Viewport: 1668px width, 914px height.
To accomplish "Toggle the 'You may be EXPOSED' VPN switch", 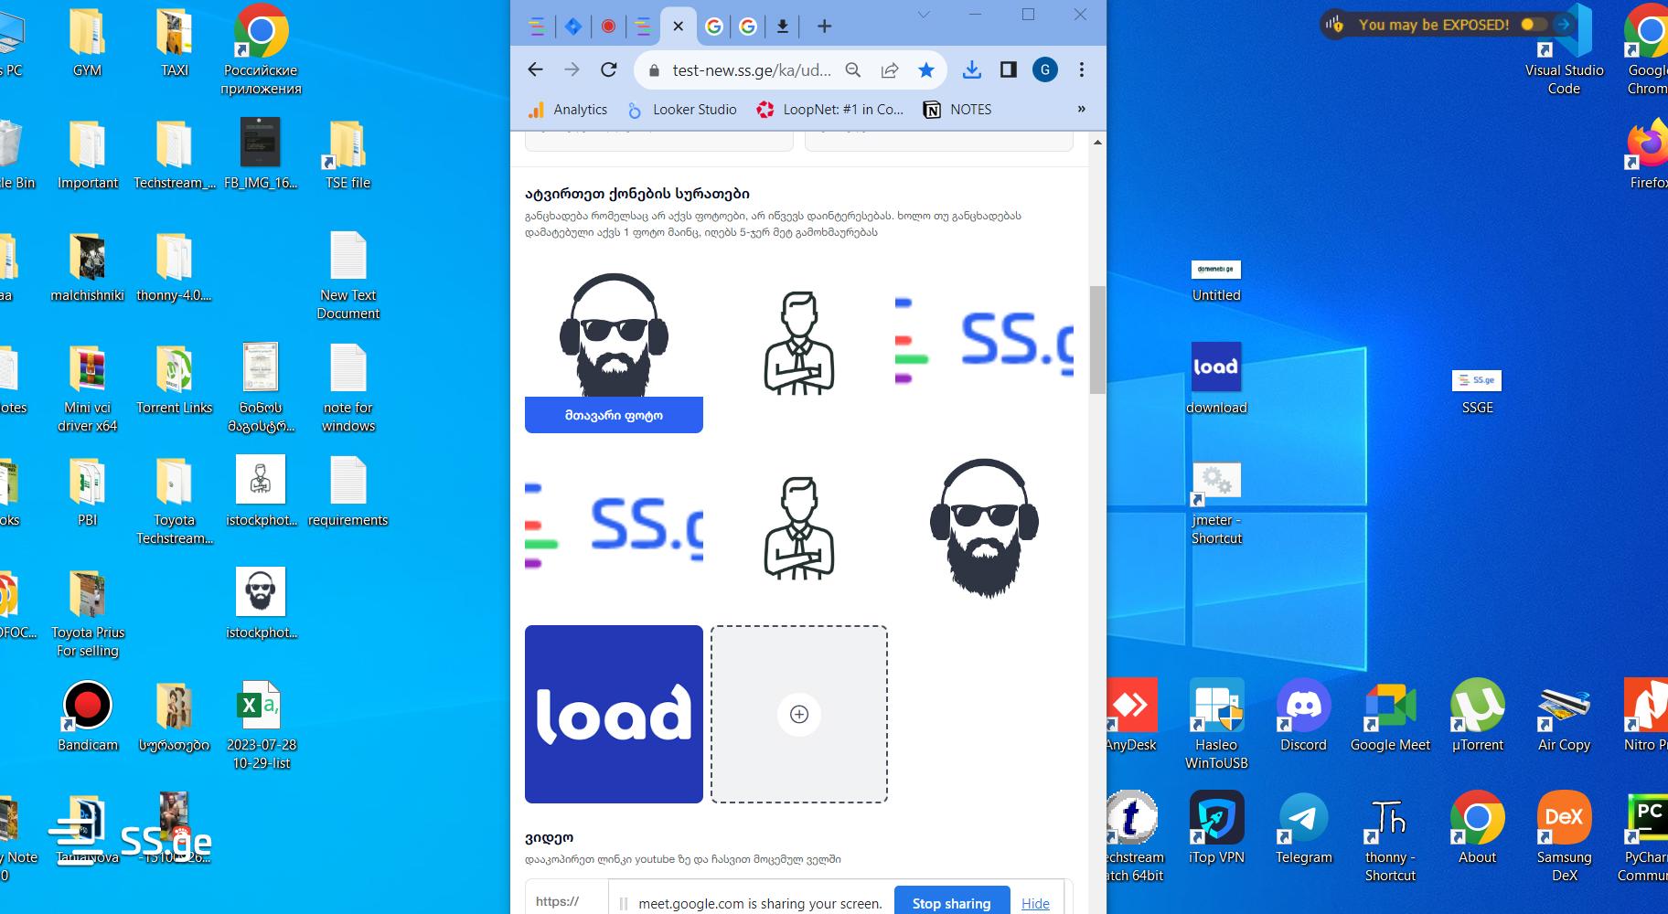I will (1534, 25).
